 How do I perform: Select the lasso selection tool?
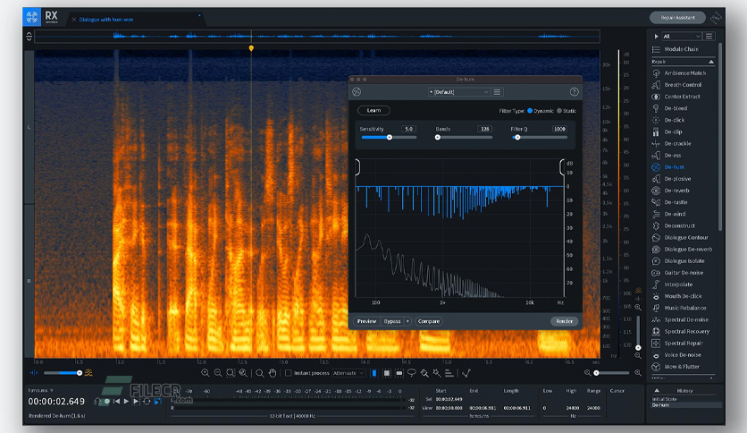[412, 373]
